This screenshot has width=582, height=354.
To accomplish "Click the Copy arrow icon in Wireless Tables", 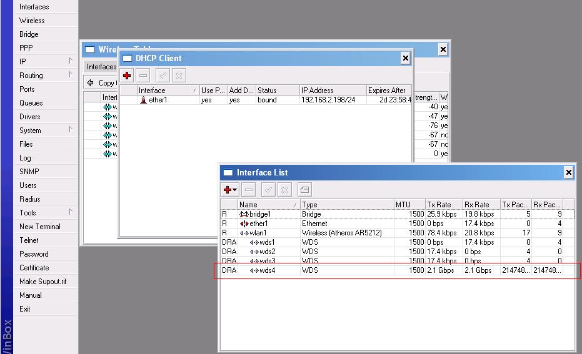I will coord(90,82).
